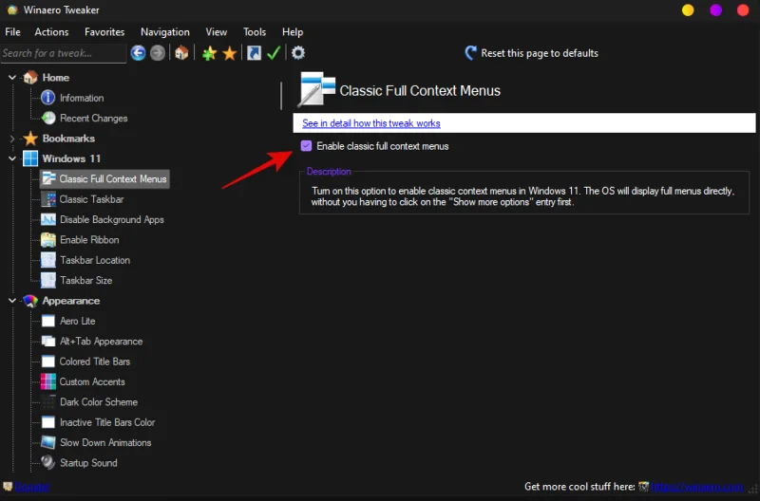Click the Disable Background Apps graph icon
The height and width of the screenshot is (501, 760).
tap(48, 220)
